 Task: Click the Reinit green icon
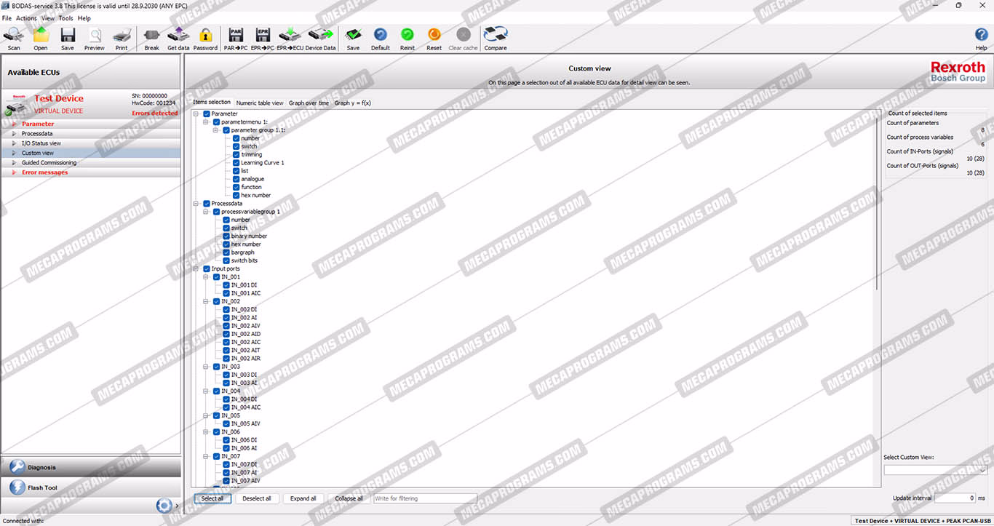click(x=407, y=38)
